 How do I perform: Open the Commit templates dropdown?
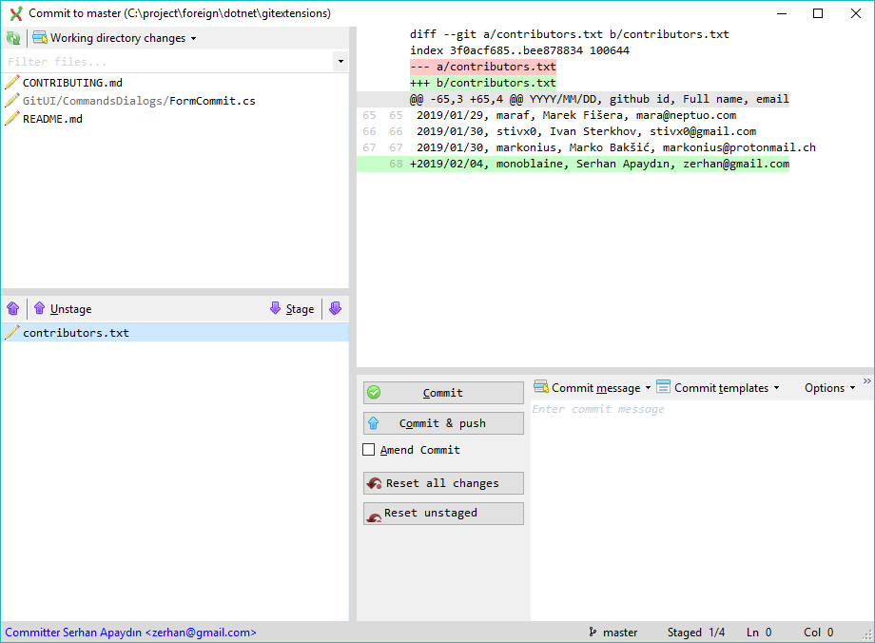click(778, 387)
